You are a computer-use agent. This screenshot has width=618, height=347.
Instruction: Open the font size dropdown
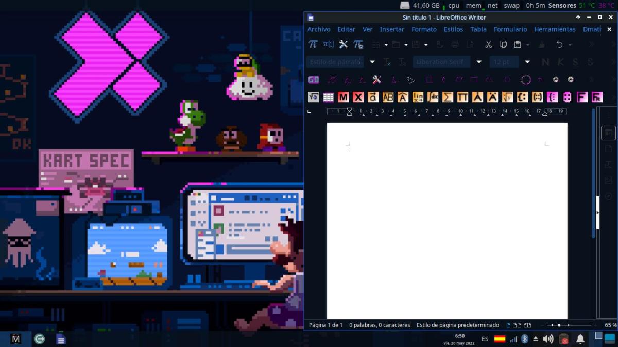[527, 62]
